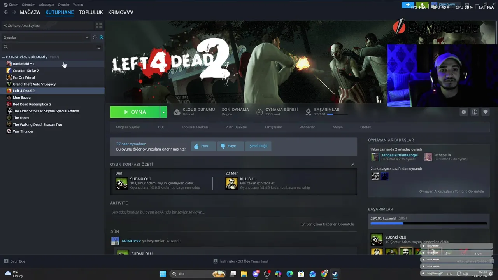
Task: Open En Son Çıkan Haberleri Görüntüle link
Action: coord(328,224)
